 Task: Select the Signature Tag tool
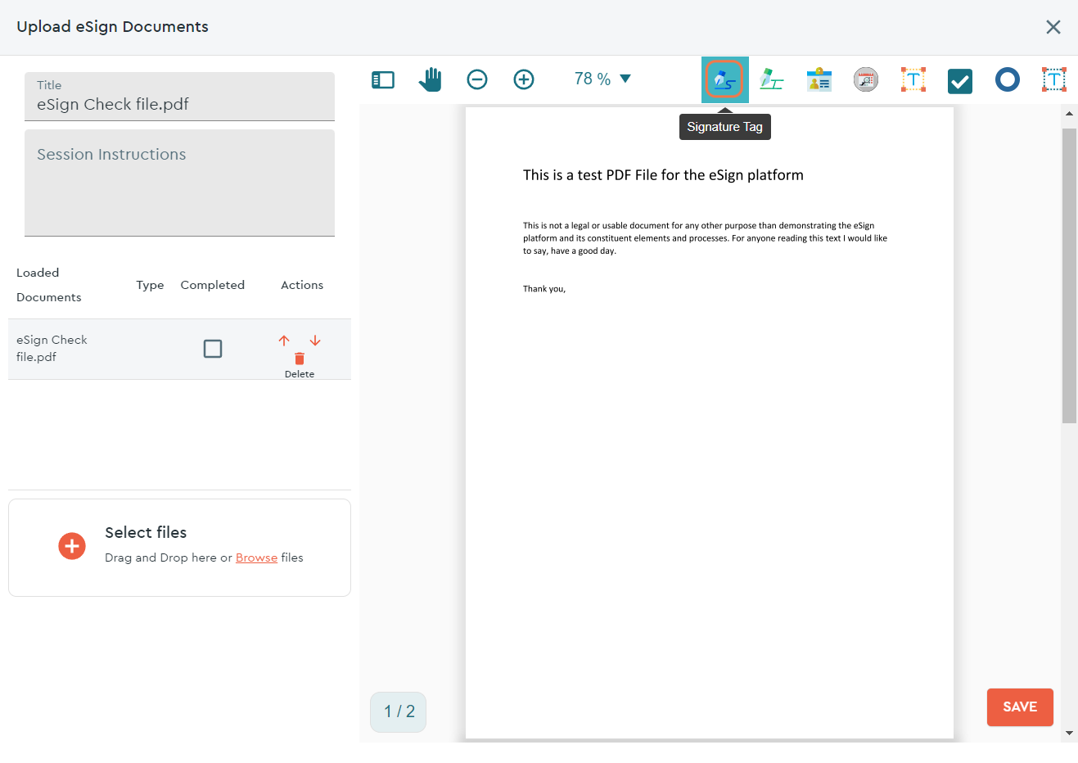tap(724, 79)
